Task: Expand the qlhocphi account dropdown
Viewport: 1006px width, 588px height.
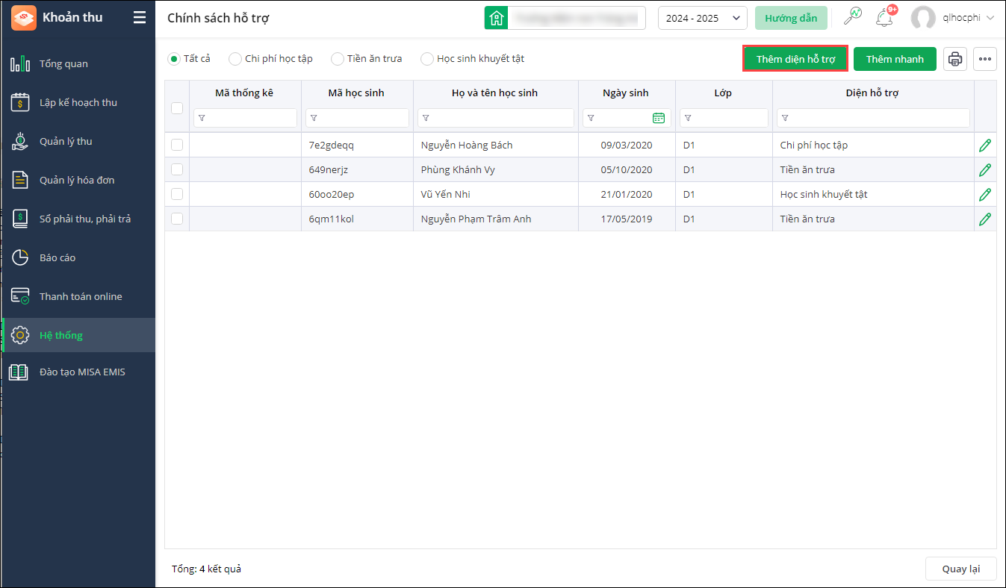Action: tap(990, 18)
